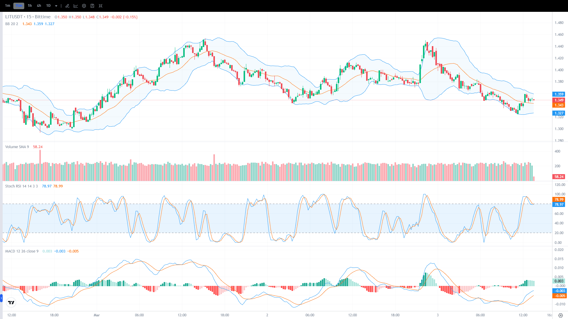Screen dimensions: 568x319
Task: Toggle the highlighted 15m interval button
Action: tap(19, 6)
